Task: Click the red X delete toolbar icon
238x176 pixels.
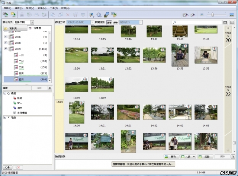Action: click(68, 15)
